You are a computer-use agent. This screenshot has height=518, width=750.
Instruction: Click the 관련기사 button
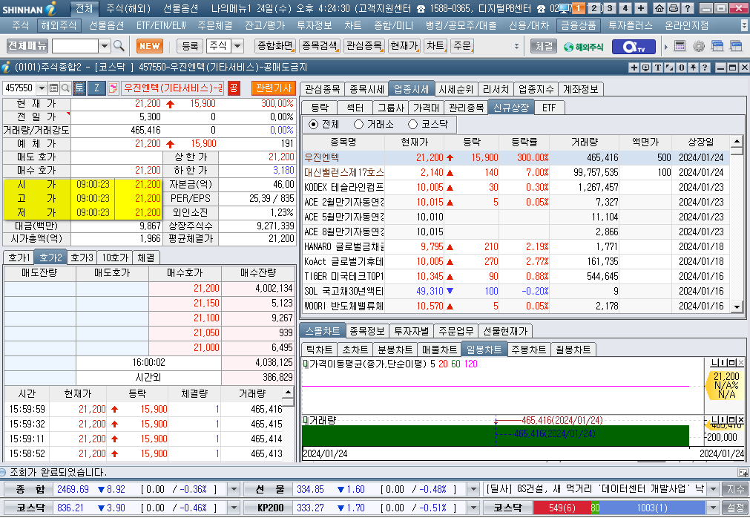pos(274,88)
